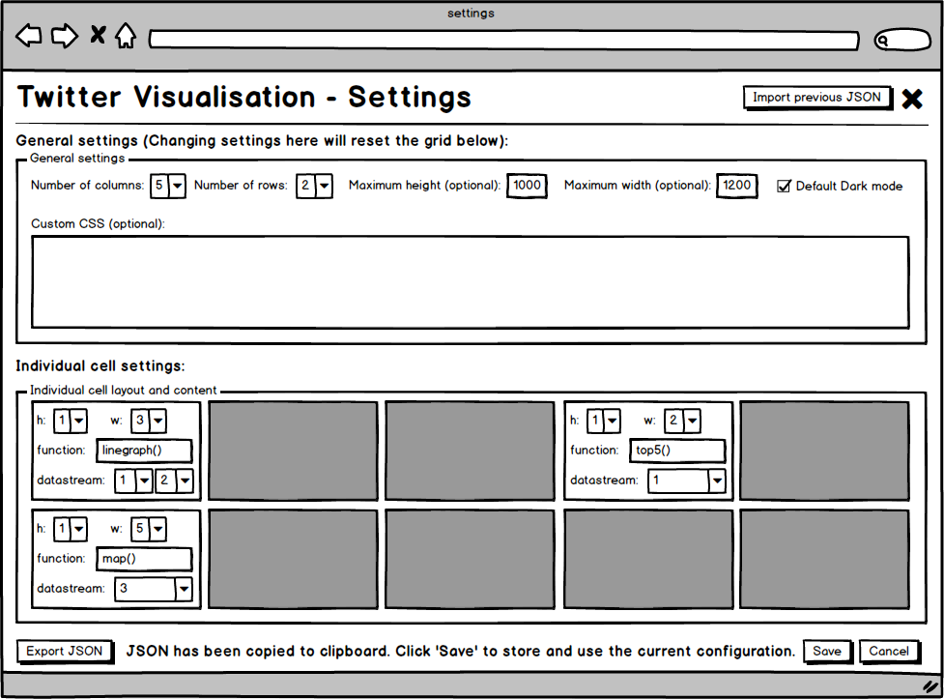Click the window resize grip icon
Screen dimensions: 944x699
(x=930, y=685)
